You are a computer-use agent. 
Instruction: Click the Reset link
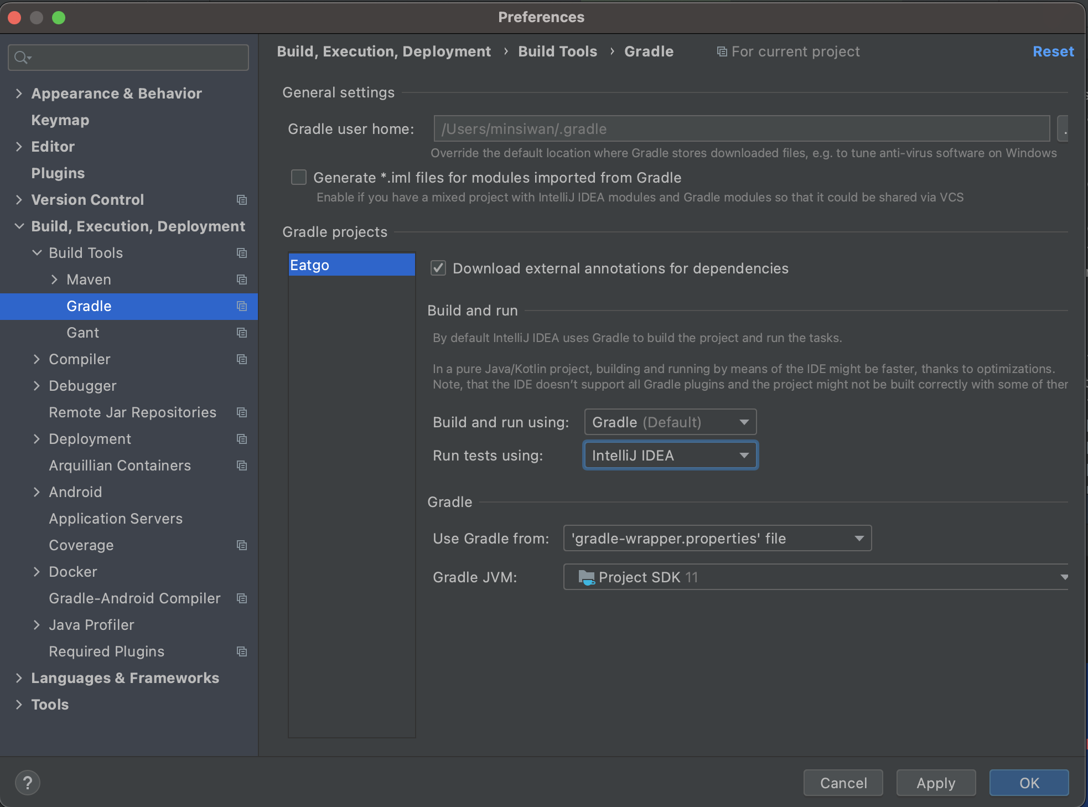[1053, 51]
